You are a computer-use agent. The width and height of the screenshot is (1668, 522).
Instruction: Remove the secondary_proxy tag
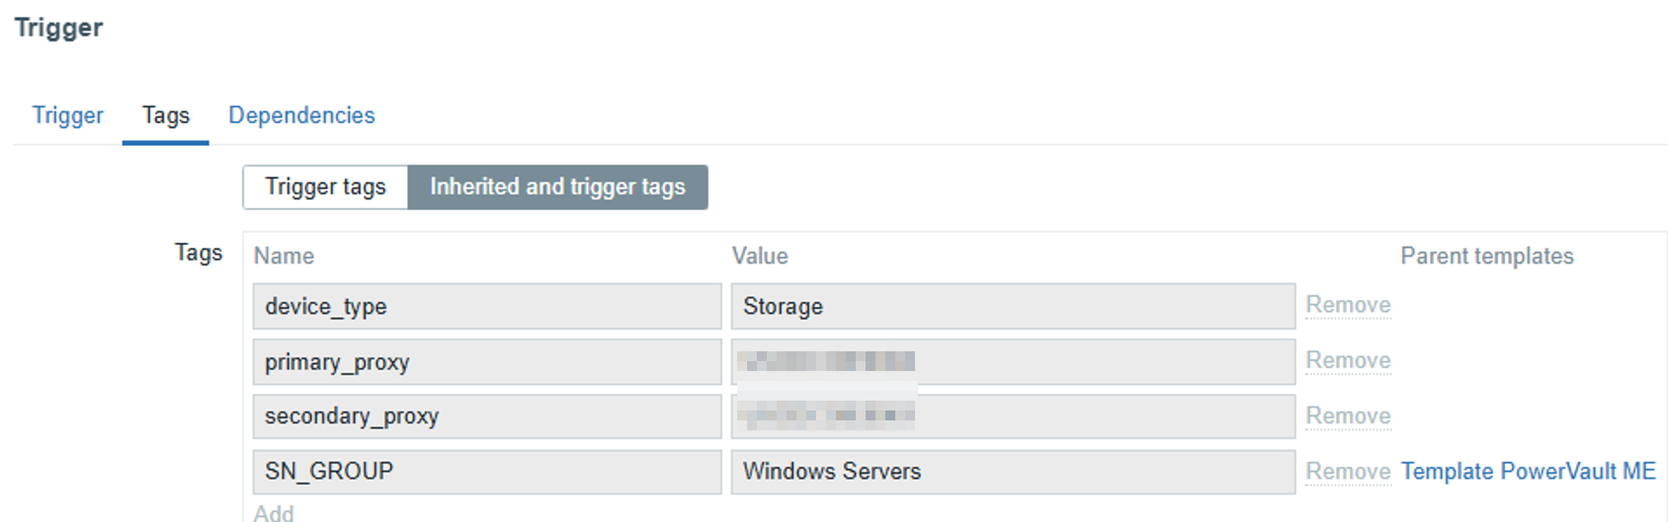[1348, 415]
